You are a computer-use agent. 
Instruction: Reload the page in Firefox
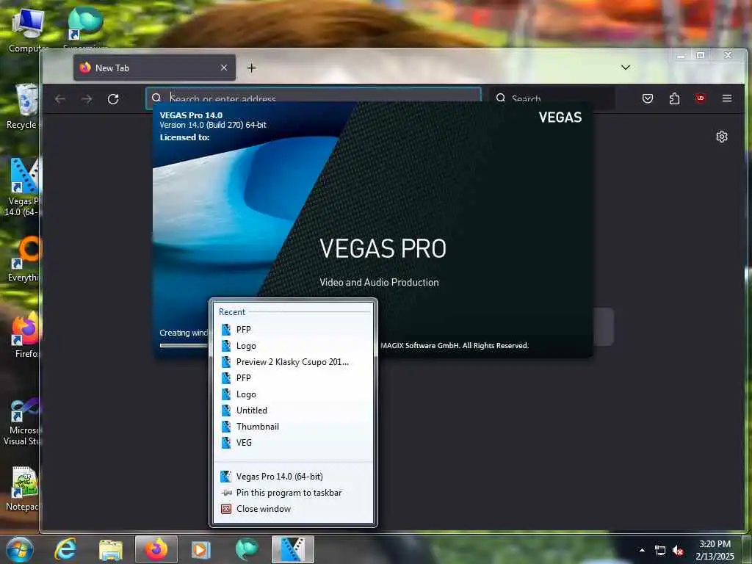pos(113,99)
